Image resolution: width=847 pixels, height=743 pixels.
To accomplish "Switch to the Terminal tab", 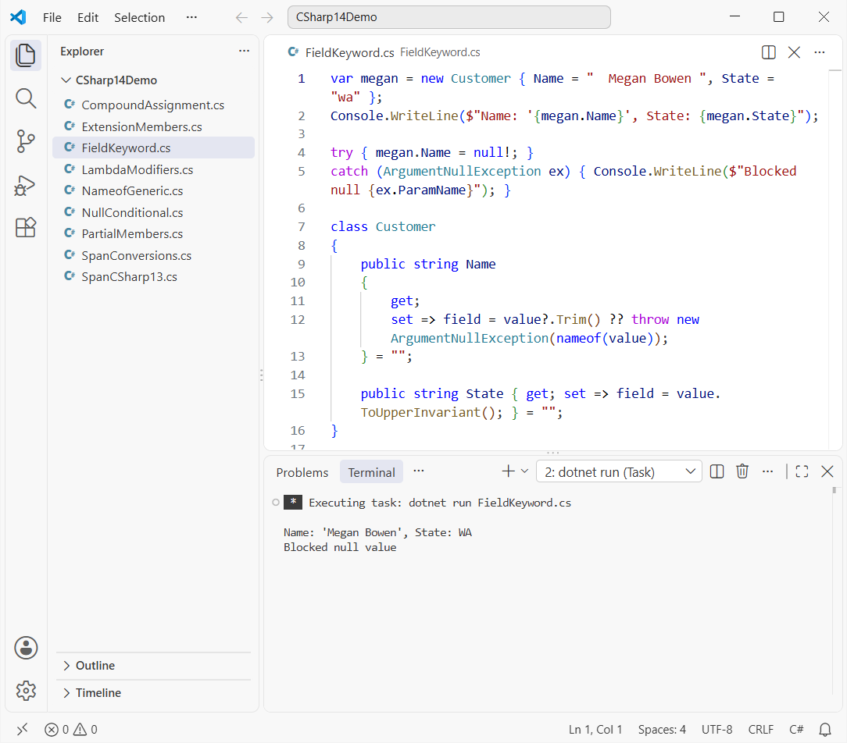I will pos(371,473).
